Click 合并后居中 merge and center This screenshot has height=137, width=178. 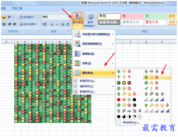pos(28,24)
